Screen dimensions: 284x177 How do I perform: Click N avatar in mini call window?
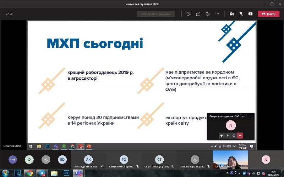pos(231,125)
